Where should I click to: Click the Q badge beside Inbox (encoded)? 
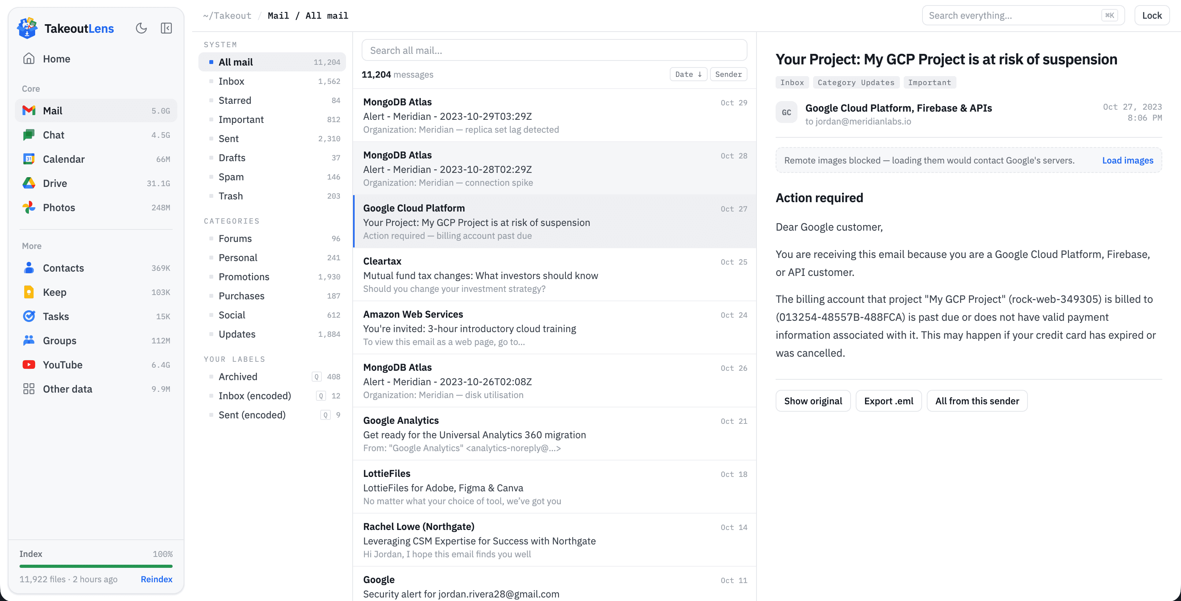click(x=321, y=396)
